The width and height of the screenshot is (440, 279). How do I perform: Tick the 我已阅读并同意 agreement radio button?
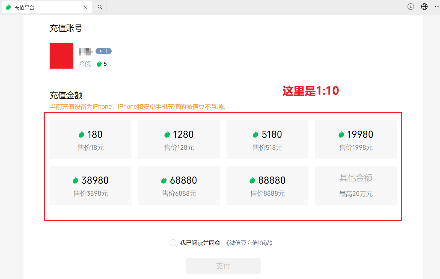pyautogui.click(x=173, y=243)
